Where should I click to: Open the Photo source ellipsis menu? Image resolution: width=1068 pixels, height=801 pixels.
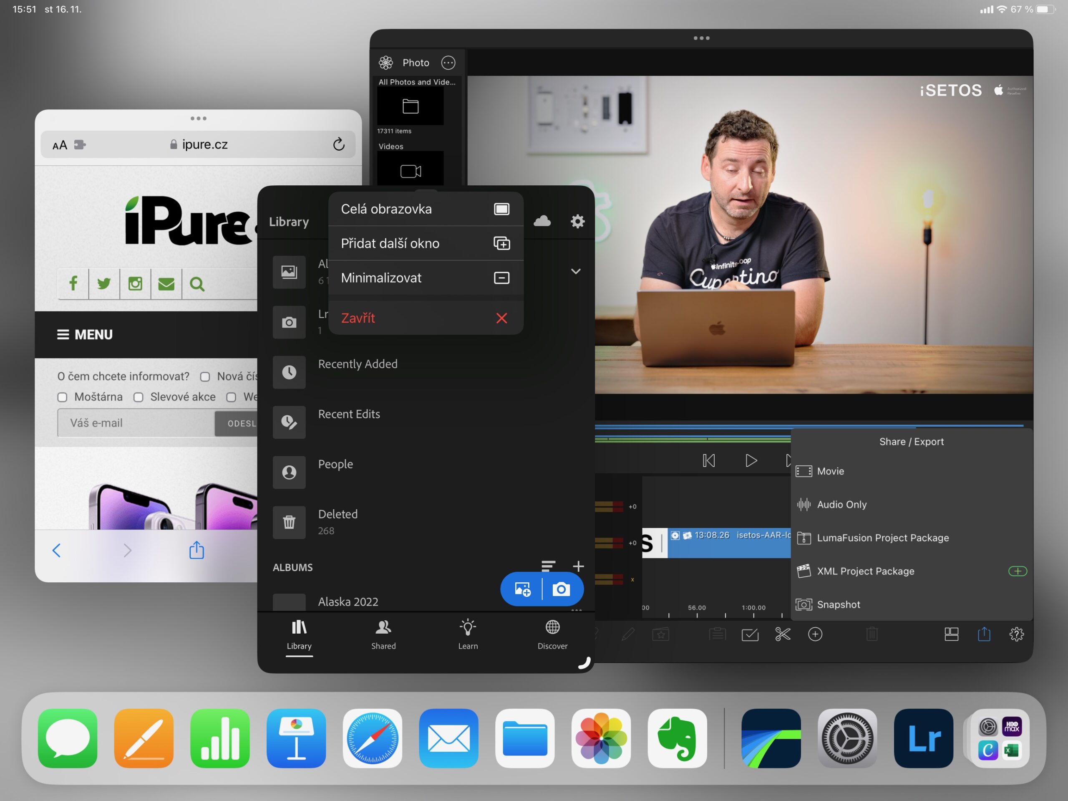pos(448,62)
